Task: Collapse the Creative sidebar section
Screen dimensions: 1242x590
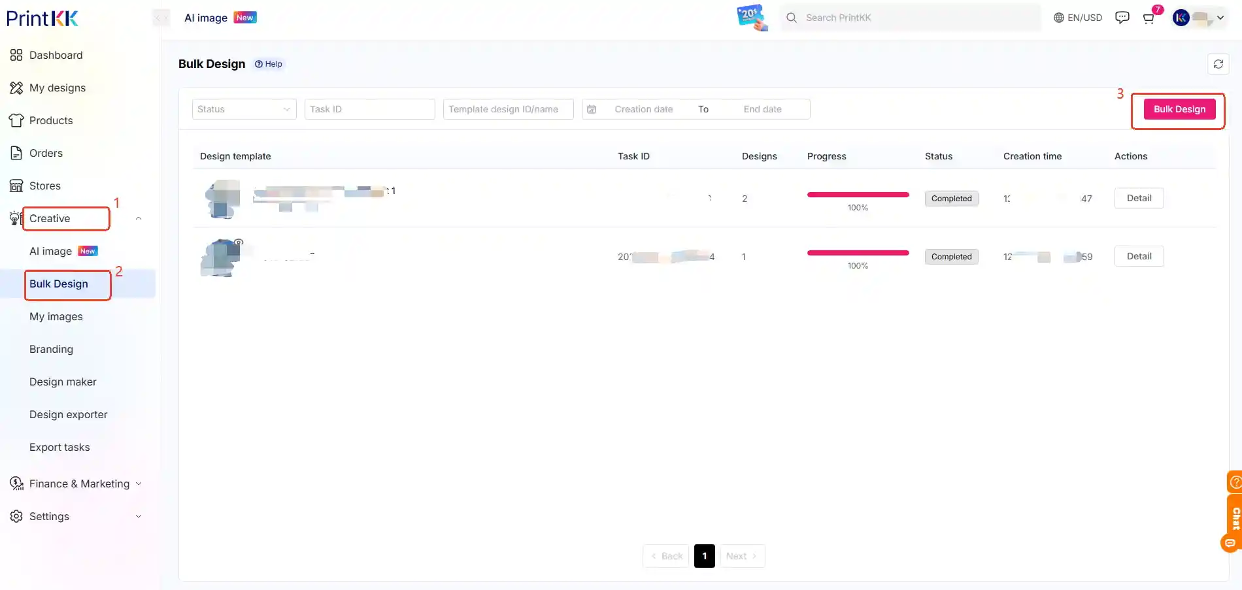Action: pyautogui.click(x=138, y=218)
